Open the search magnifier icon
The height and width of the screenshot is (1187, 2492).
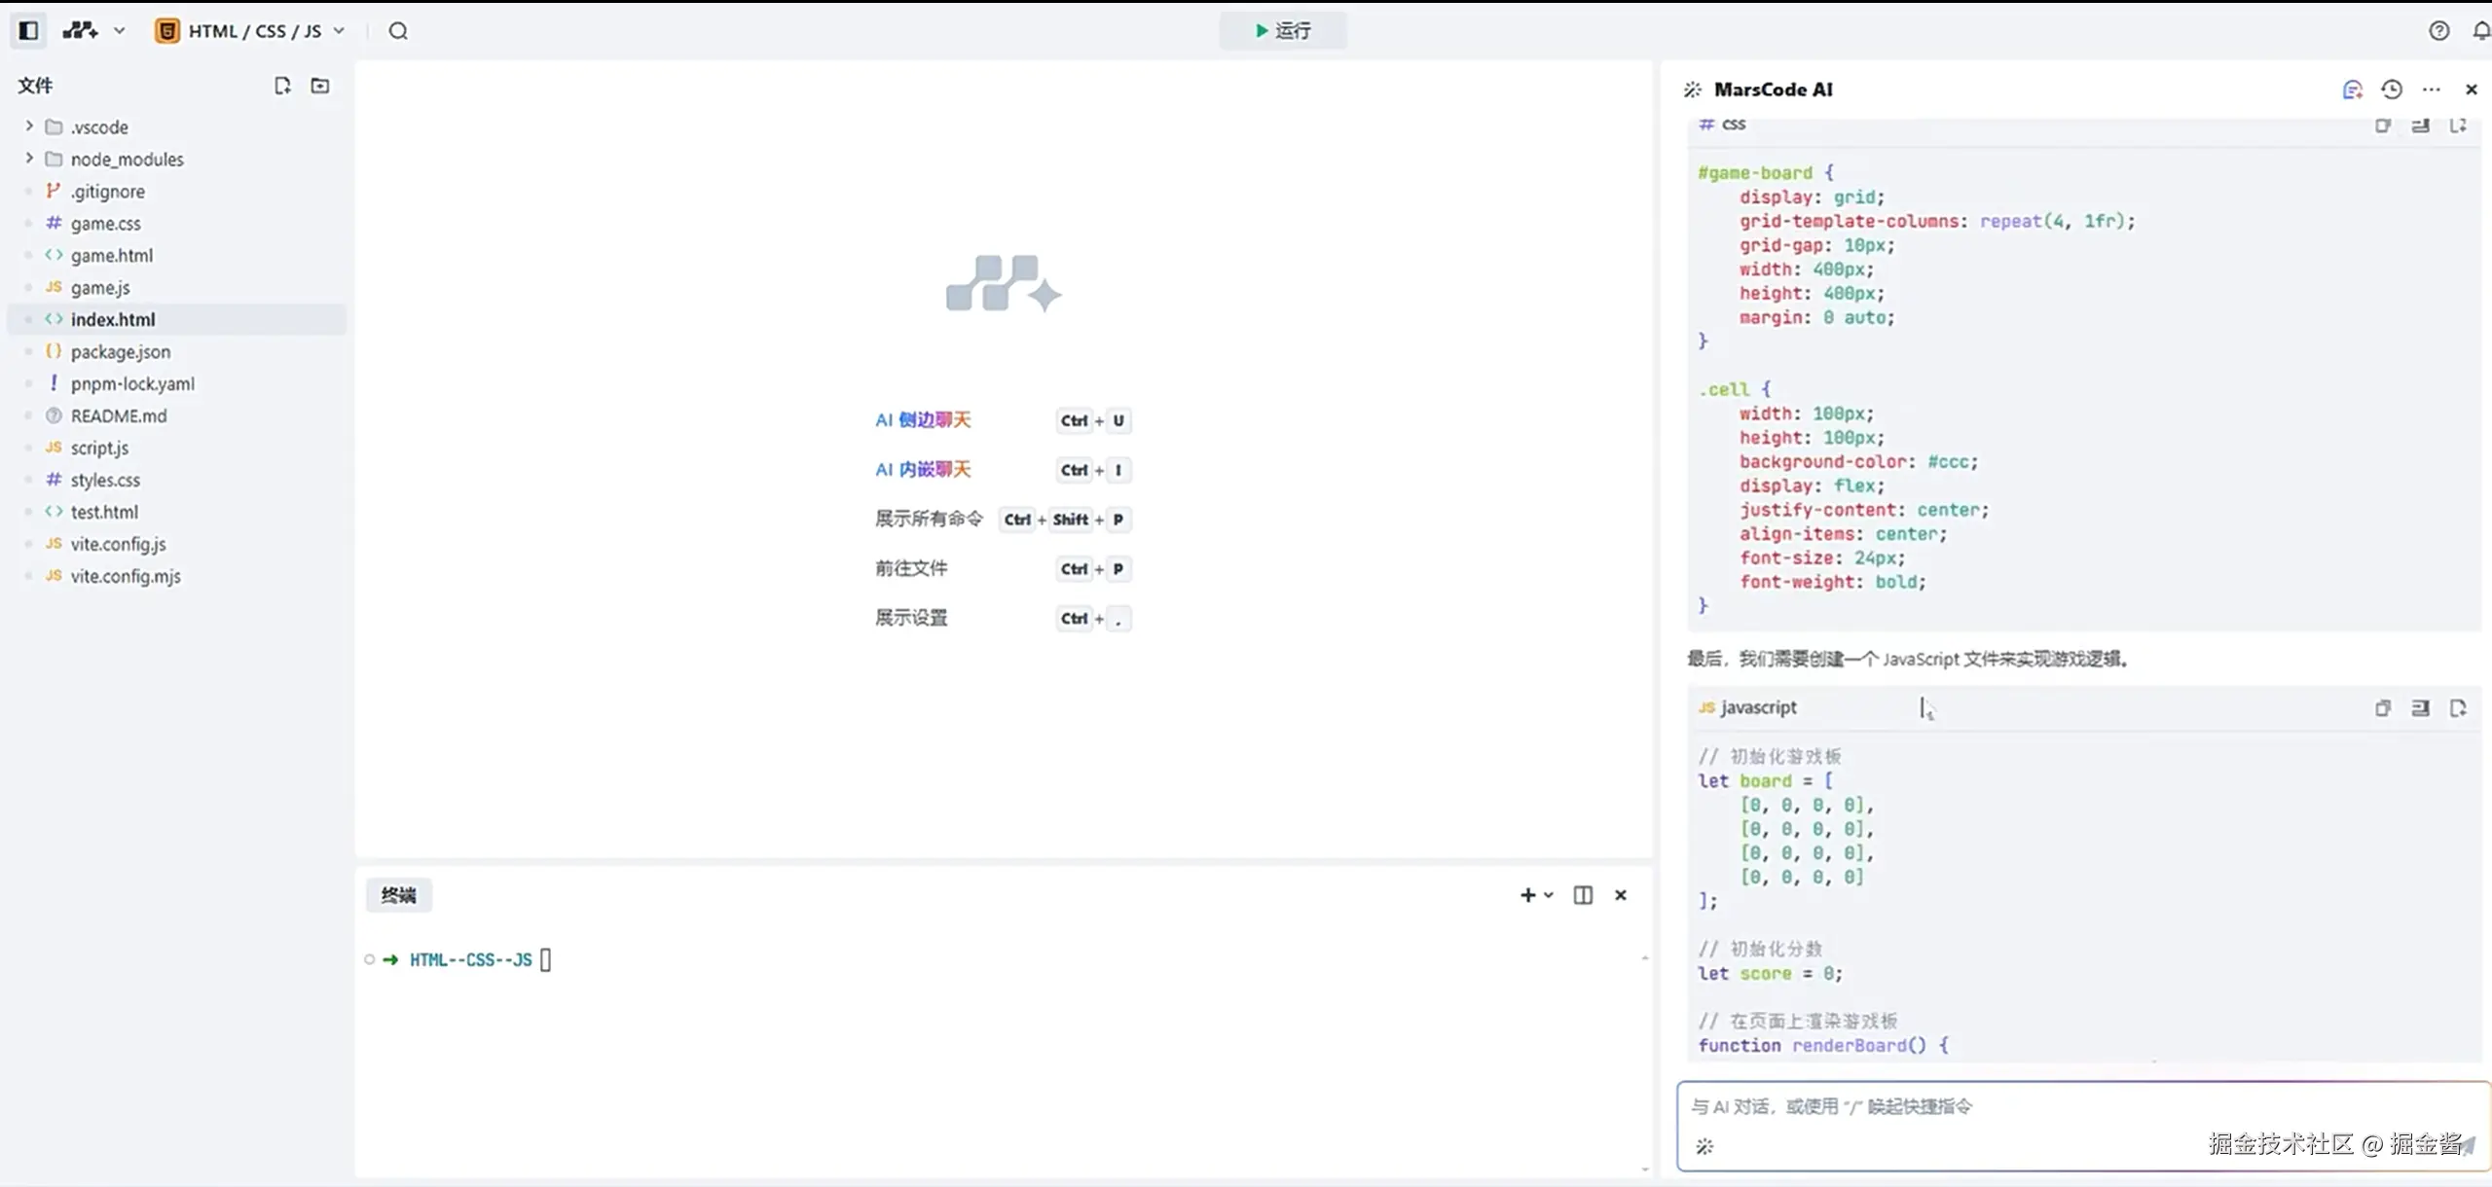[398, 30]
